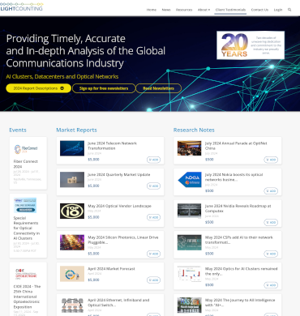Image resolution: width=300 pixels, height=316 pixels.
Task: Open May 2024 Optical Vendor Landscape link
Action: [x=119, y=206]
